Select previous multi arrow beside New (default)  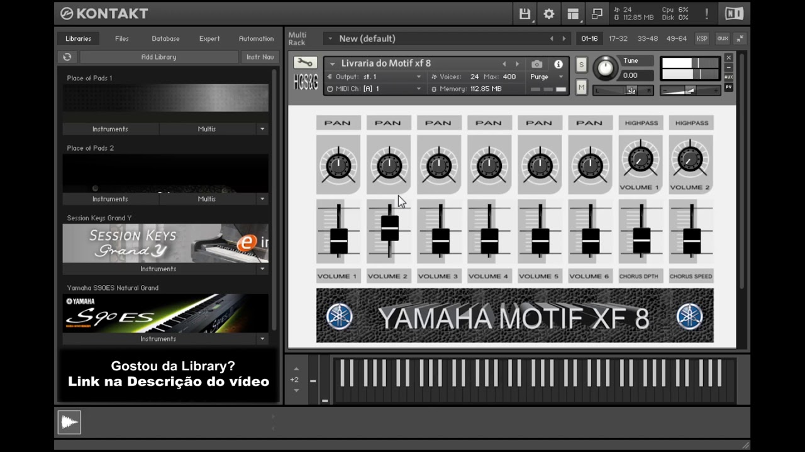tap(552, 38)
